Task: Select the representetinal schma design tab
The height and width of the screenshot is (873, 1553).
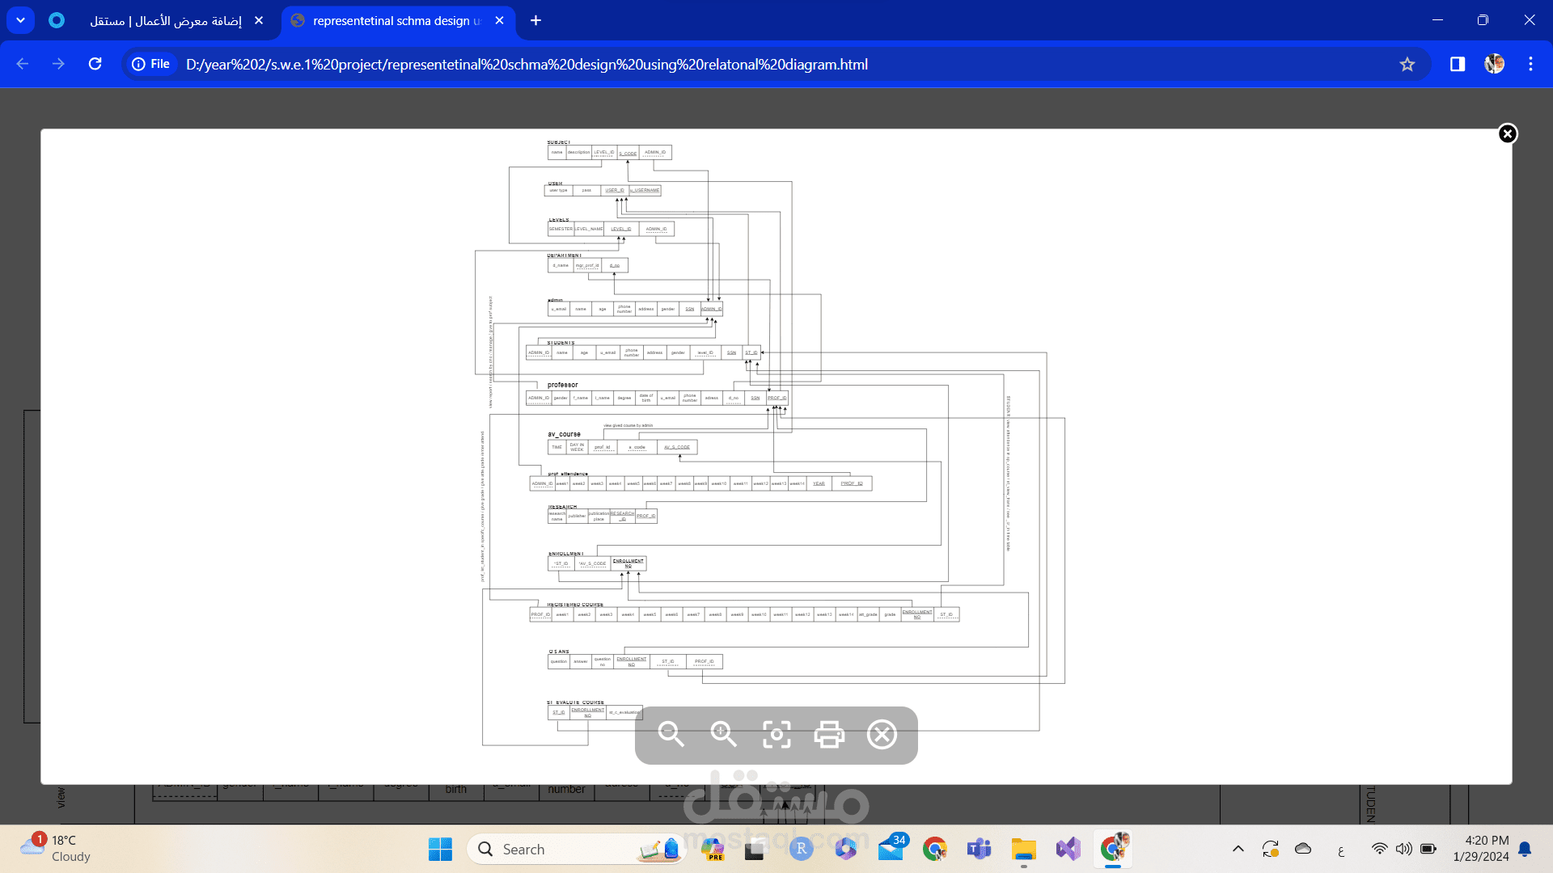Action: [x=396, y=21]
